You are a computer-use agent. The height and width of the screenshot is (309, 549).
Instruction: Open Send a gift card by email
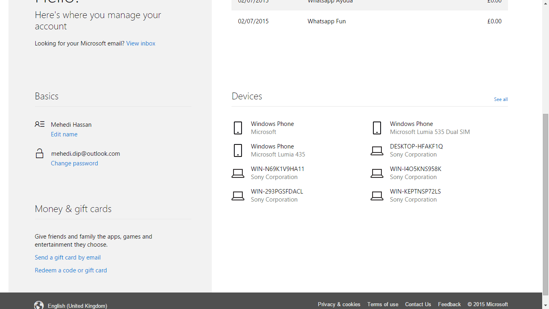click(68, 257)
